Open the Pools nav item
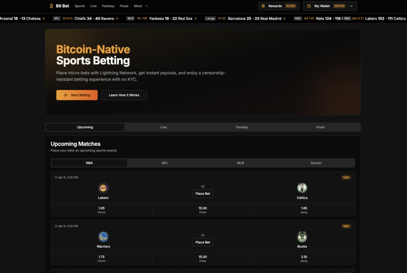407x273 pixels. pos(124,6)
